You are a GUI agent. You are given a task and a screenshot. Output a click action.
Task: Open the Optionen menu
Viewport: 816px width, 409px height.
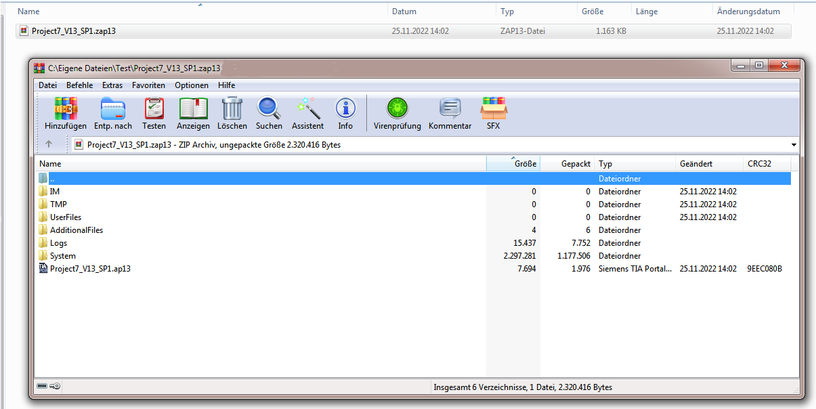(192, 85)
